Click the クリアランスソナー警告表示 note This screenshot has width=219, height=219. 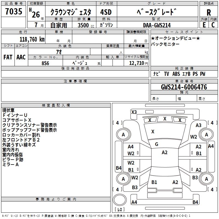tap(30, 125)
